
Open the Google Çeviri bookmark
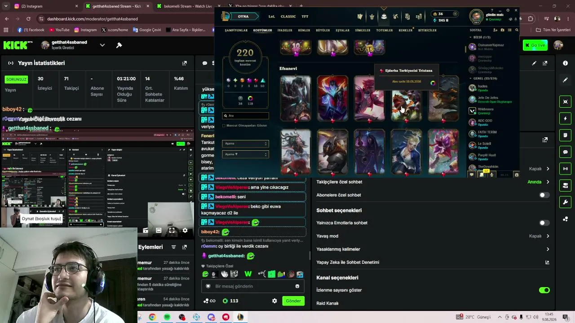coord(146,30)
